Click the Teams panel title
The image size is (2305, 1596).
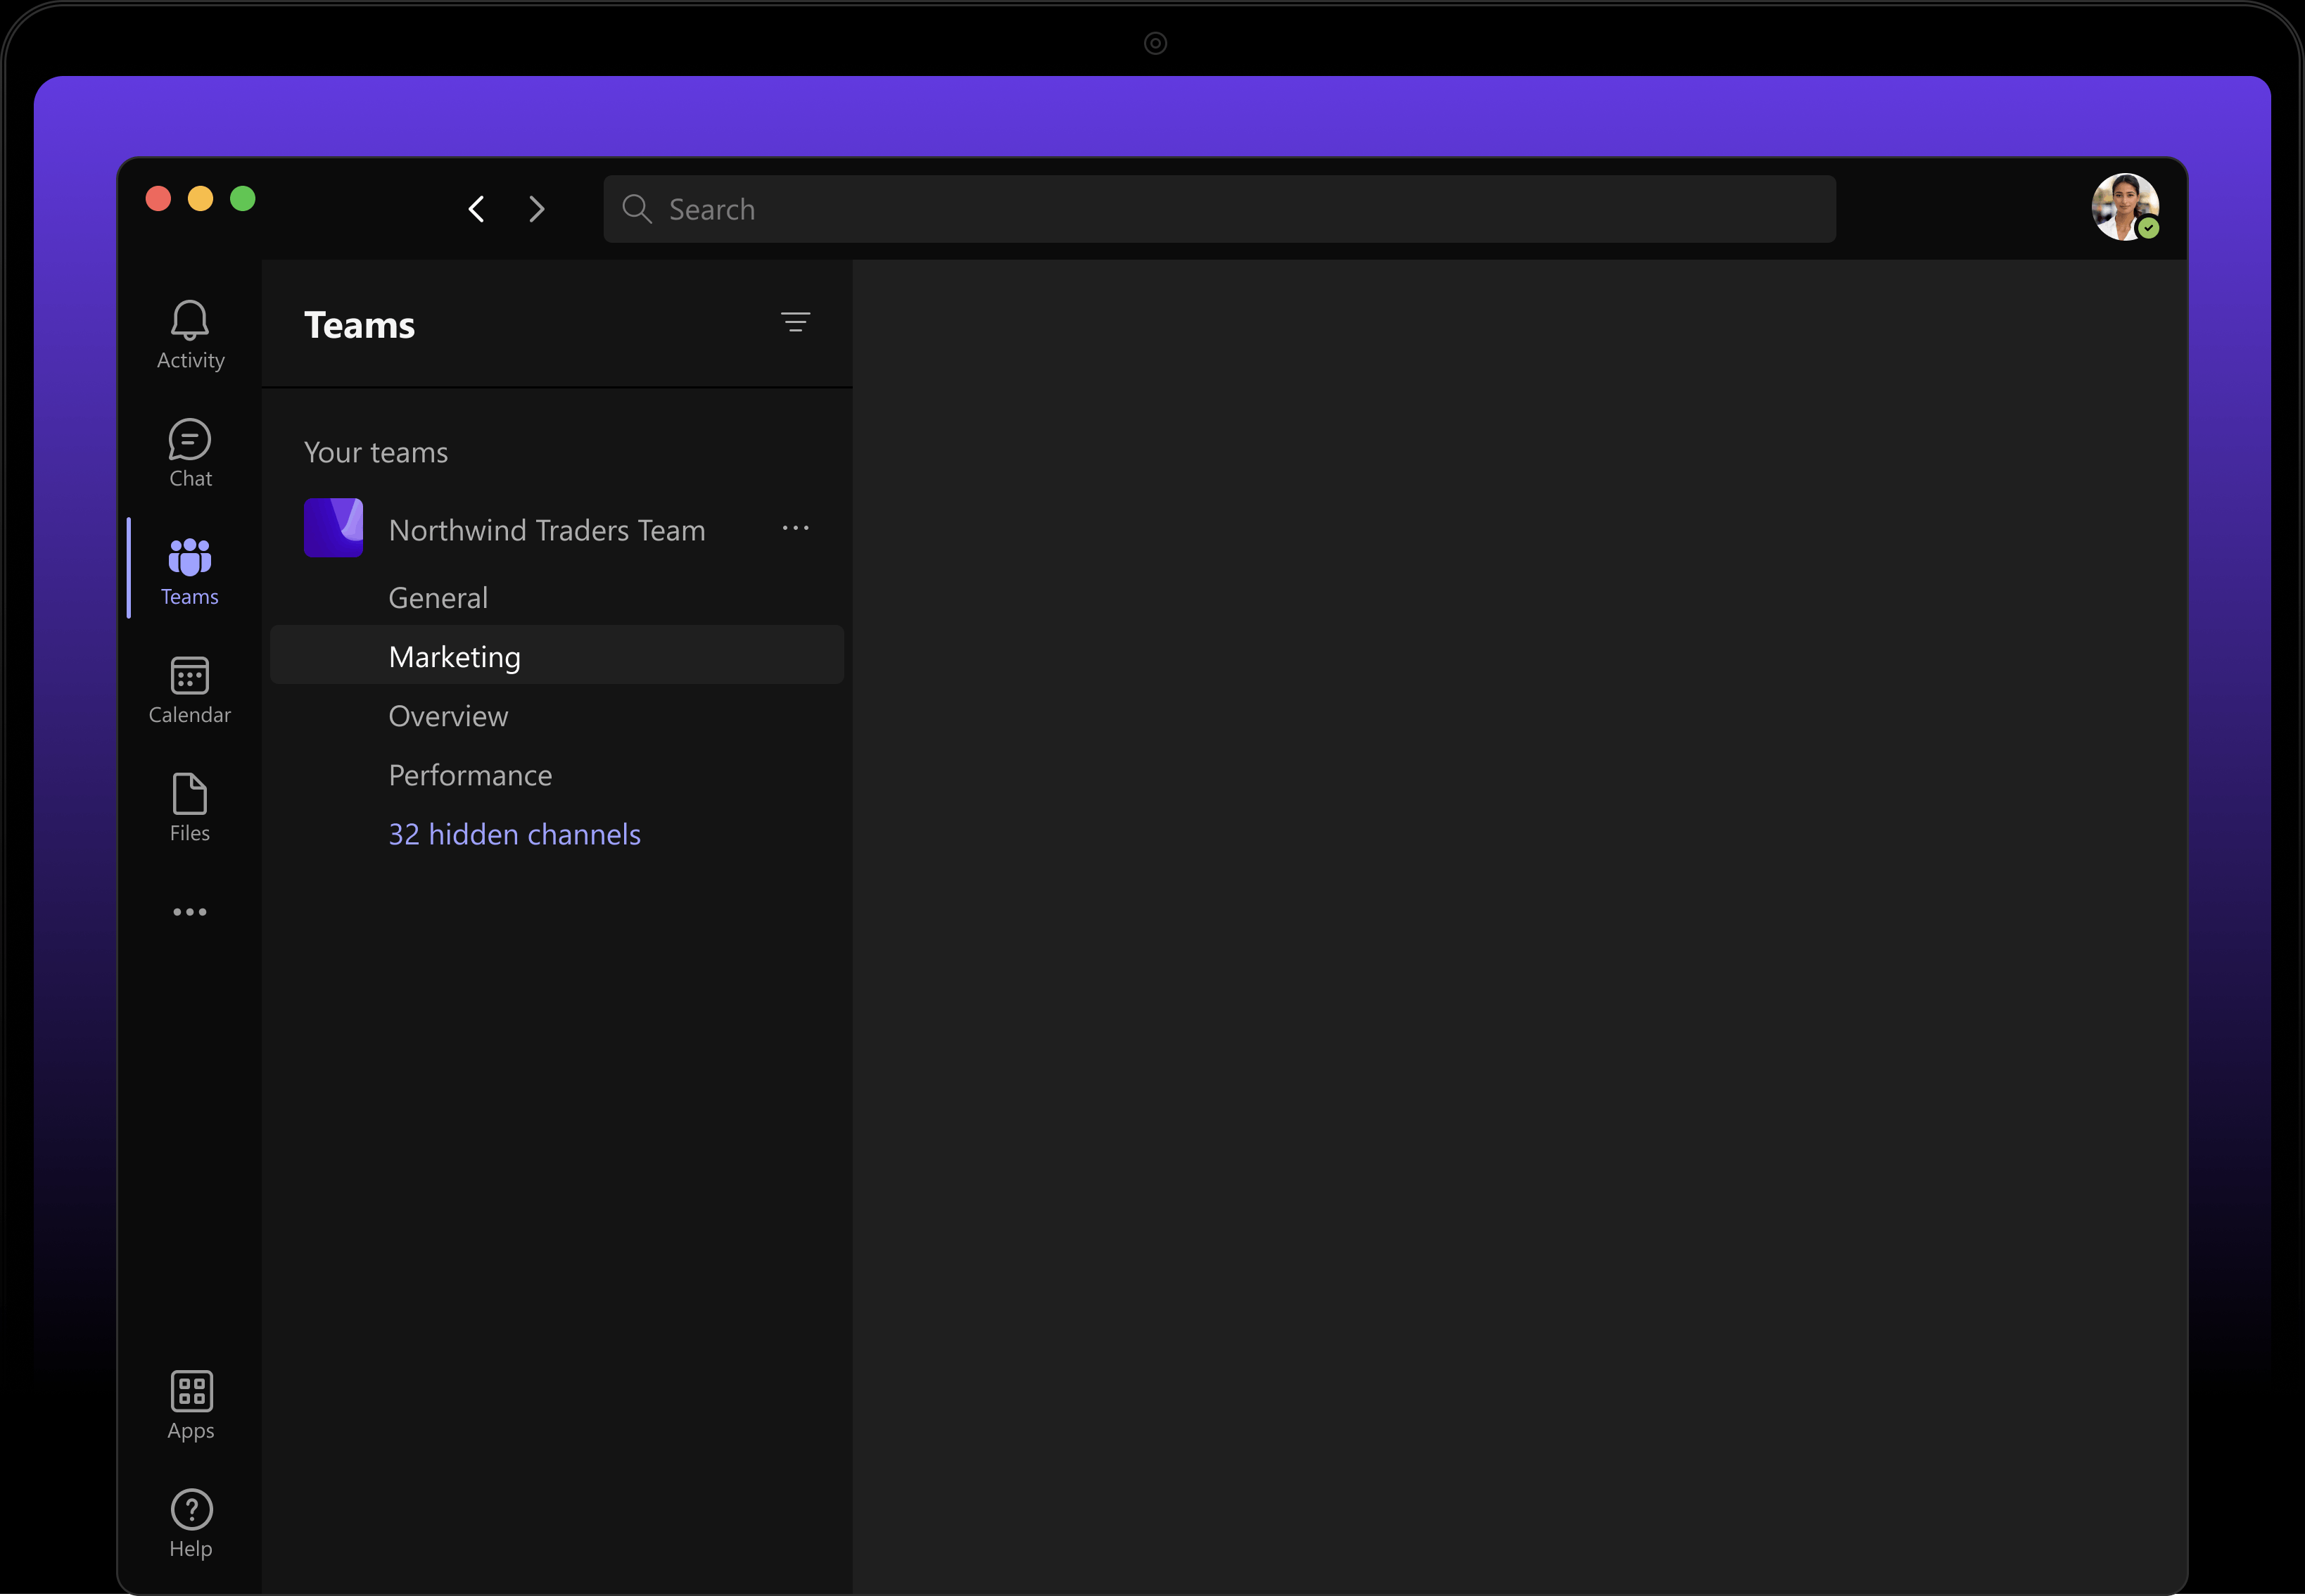pyautogui.click(x=359, y=325)
